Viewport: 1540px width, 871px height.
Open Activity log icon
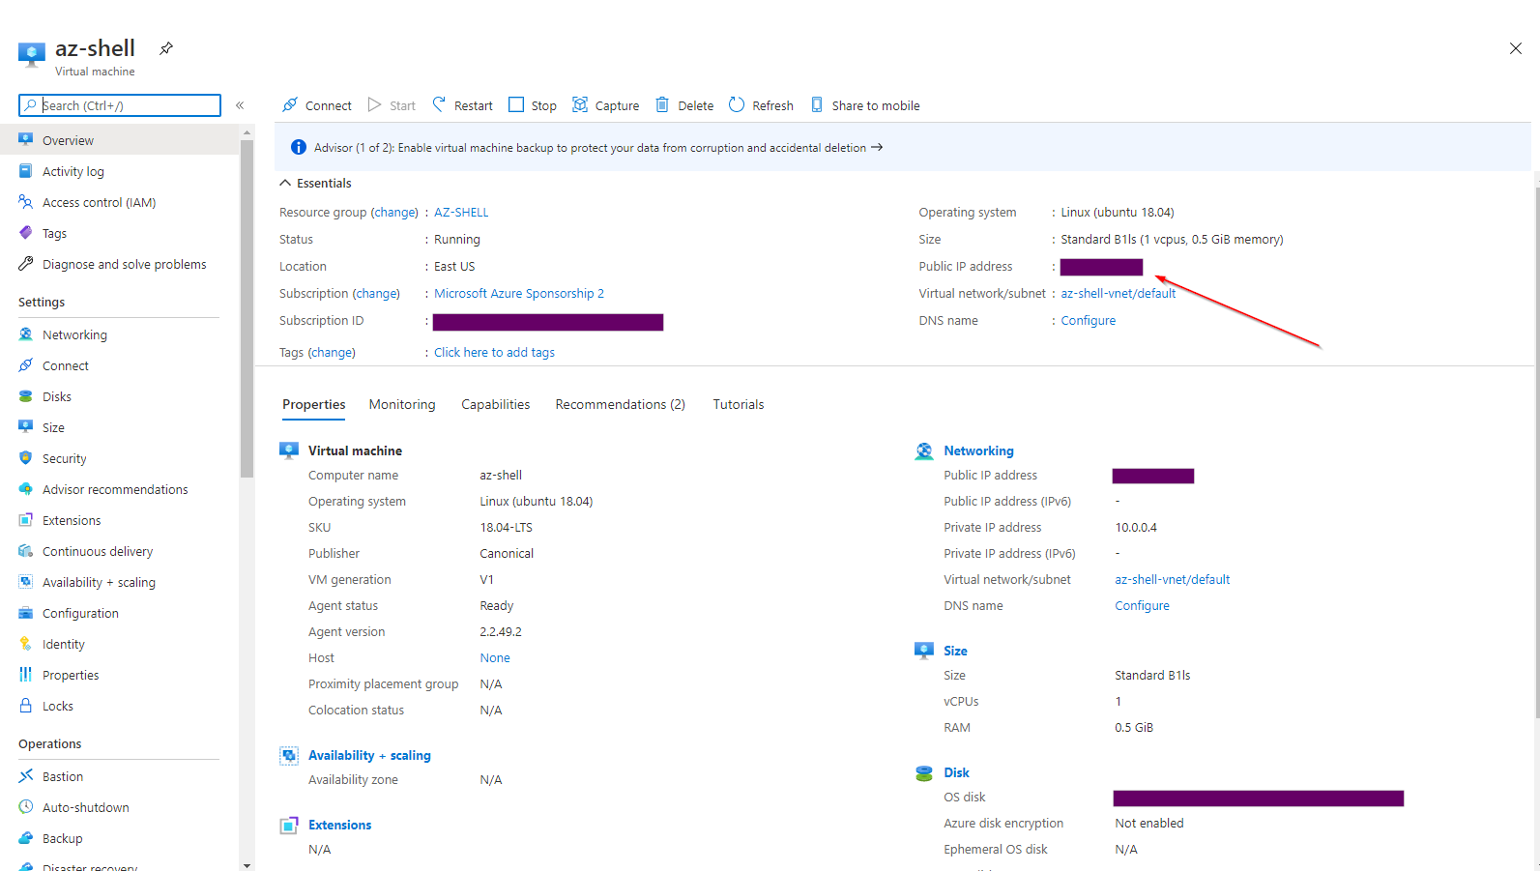[26, 171]
